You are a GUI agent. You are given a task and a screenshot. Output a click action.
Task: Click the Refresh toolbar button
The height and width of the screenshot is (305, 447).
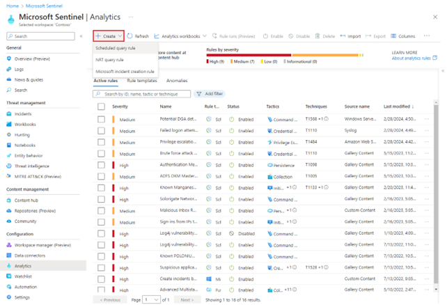point(138,36)
